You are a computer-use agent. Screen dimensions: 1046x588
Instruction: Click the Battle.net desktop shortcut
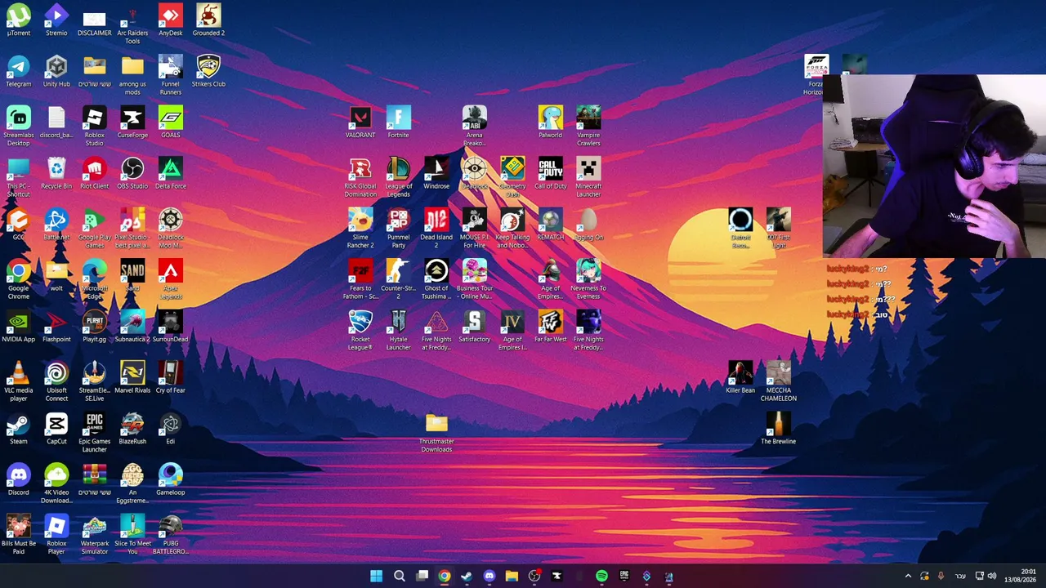[56, 225]
